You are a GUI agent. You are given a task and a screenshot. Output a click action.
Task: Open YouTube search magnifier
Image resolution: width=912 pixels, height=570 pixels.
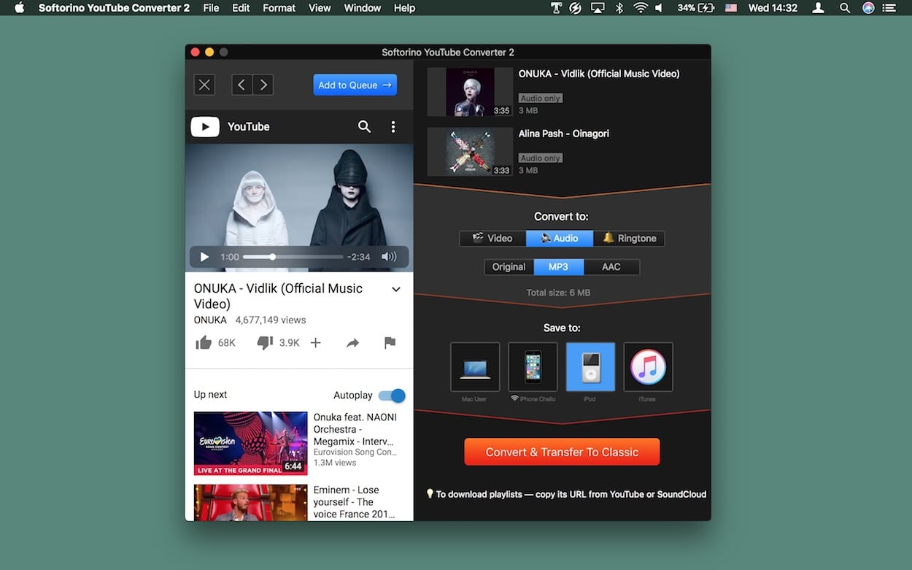(364, 126)
